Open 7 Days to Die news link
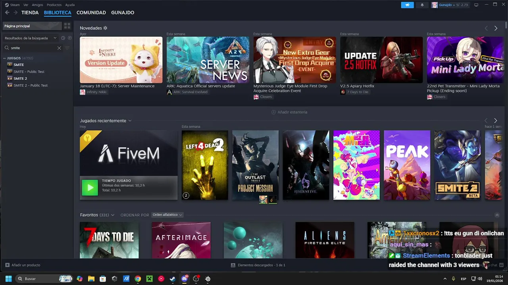 pyautogui.click(x=354, y=92)
